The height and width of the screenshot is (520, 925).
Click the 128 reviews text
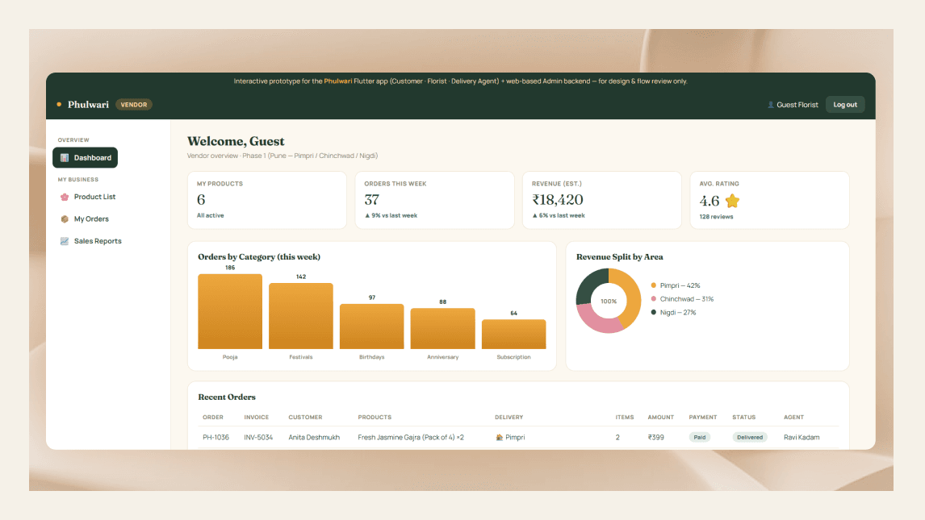(x=716, y=217)
